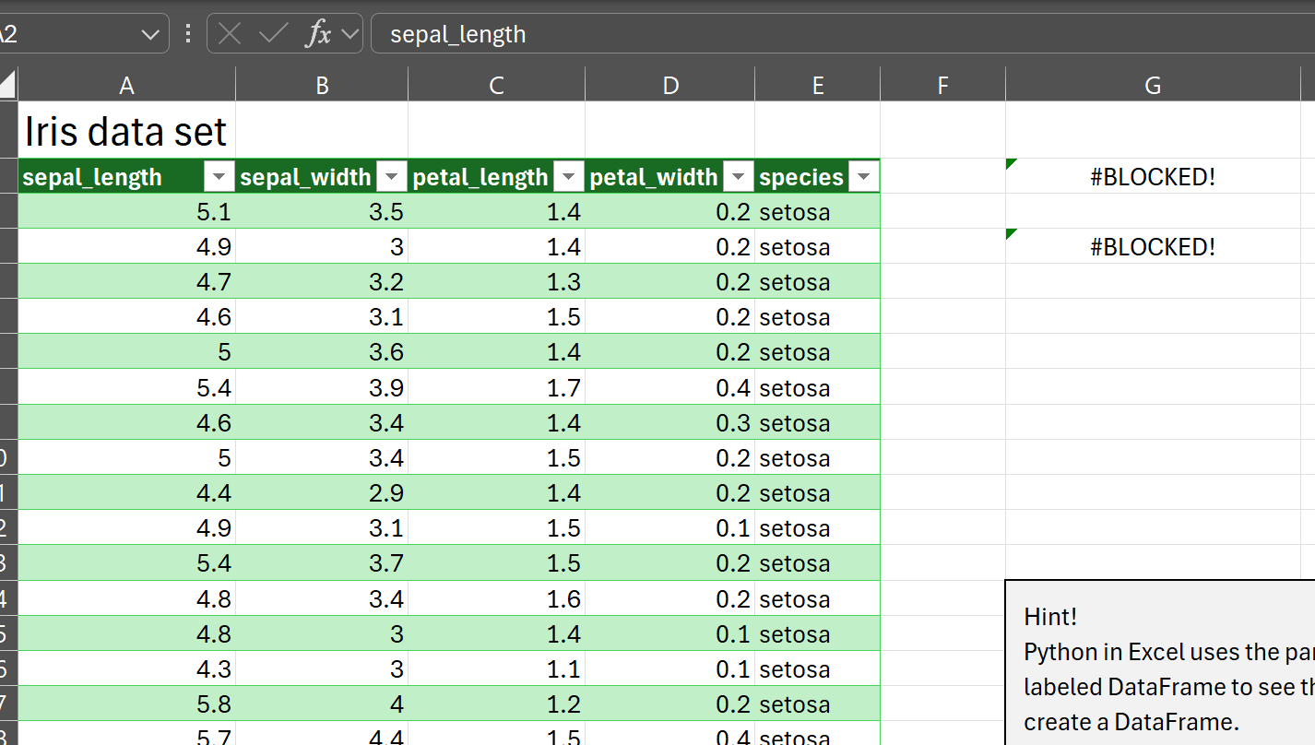This screenshot has width=1315, height=745.
Task: Open the species filter dropdown
Action: [864, 176]
